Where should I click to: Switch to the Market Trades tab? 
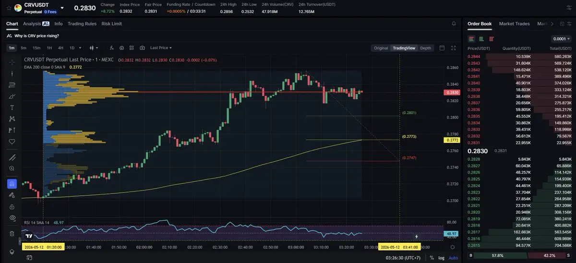pyautogui.click(x=515, y=24)
